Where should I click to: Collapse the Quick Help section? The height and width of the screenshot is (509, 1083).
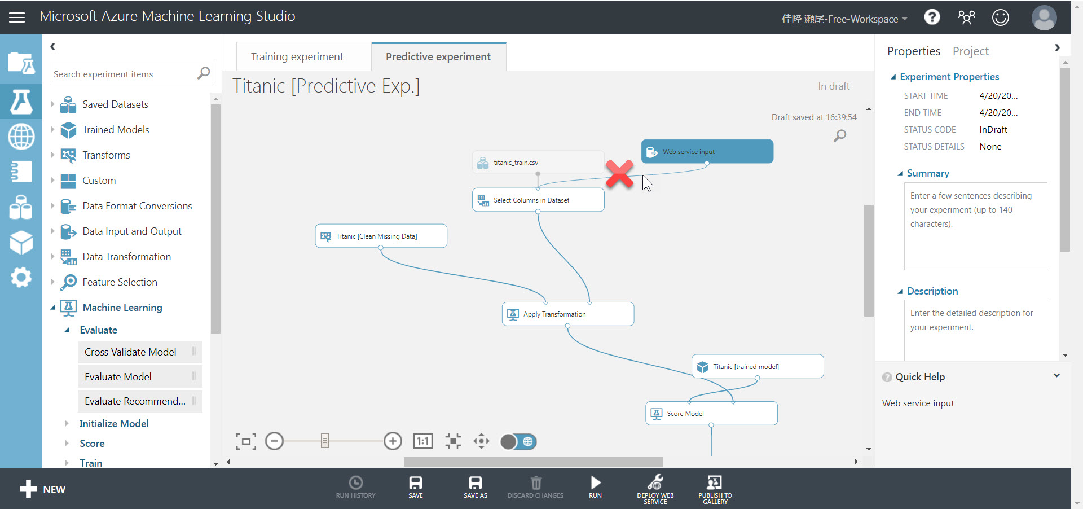[1056, 376]
